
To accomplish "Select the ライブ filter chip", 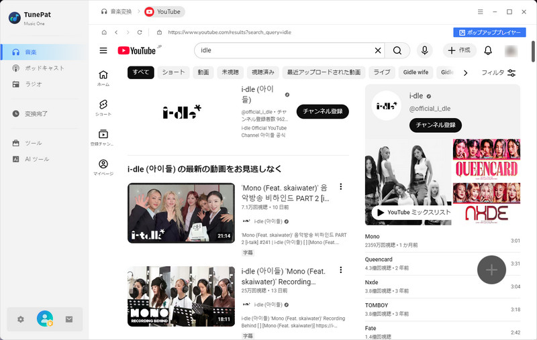I will (x=382, y=72).
